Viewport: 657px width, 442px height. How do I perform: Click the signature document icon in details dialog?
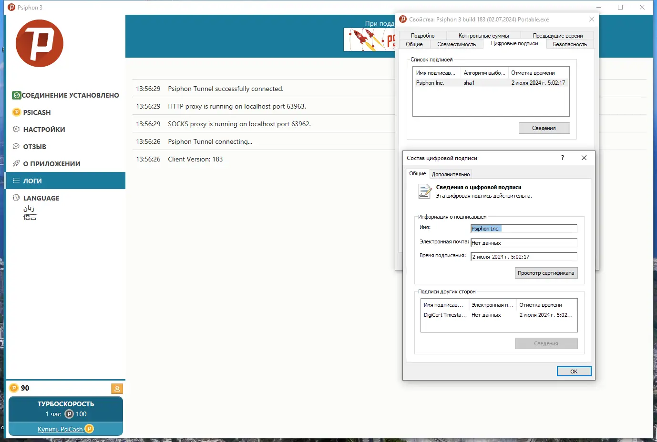[425, 191]
